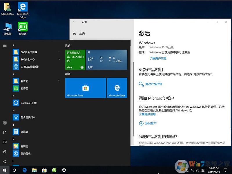Select the C letter group header
This screenshot has width=232, height=174.
(x=14, y=96)
